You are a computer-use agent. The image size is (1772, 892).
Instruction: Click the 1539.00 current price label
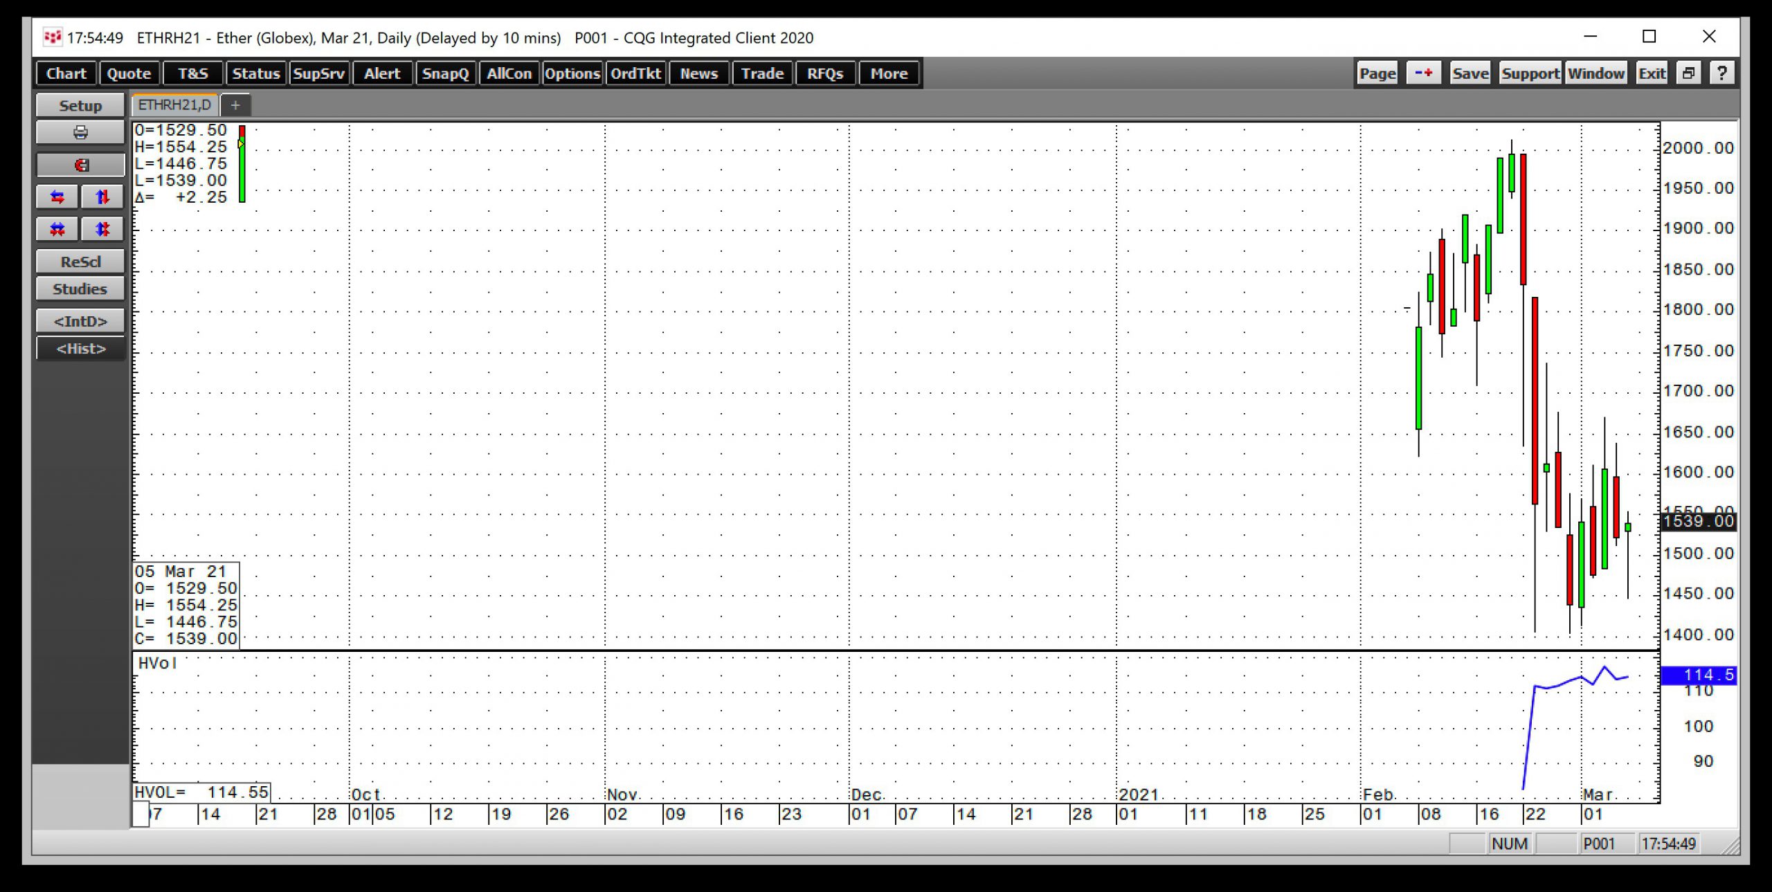click(x=1699, y=521)
